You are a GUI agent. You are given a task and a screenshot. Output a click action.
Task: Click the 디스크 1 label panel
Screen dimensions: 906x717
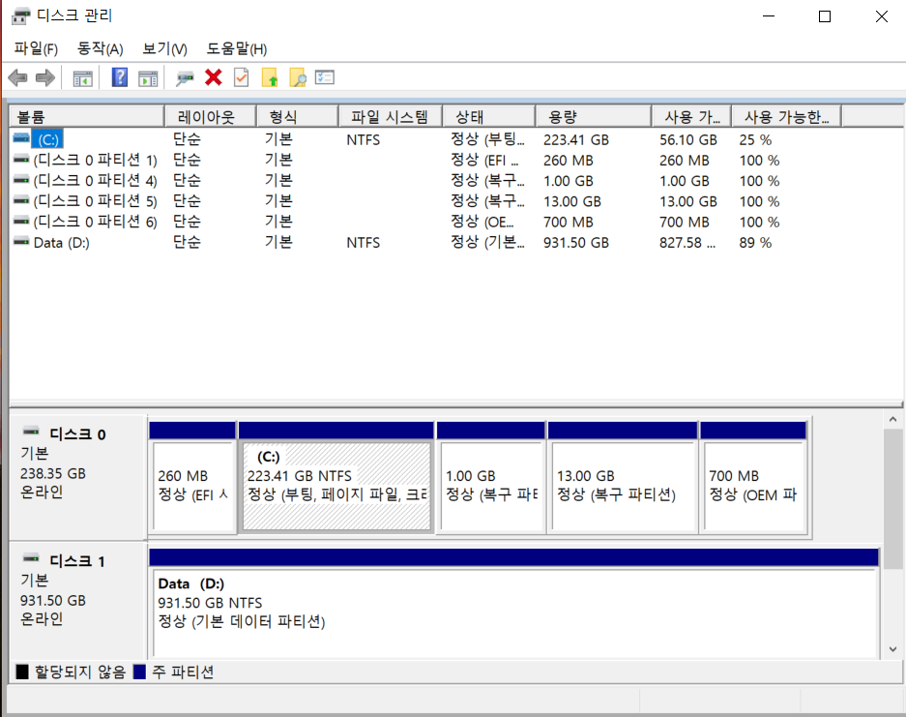(77, 600)
